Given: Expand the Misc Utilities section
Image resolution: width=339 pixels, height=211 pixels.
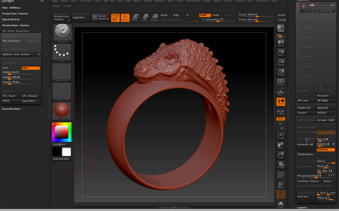Looking at the screenshot, I should (11, 8).
